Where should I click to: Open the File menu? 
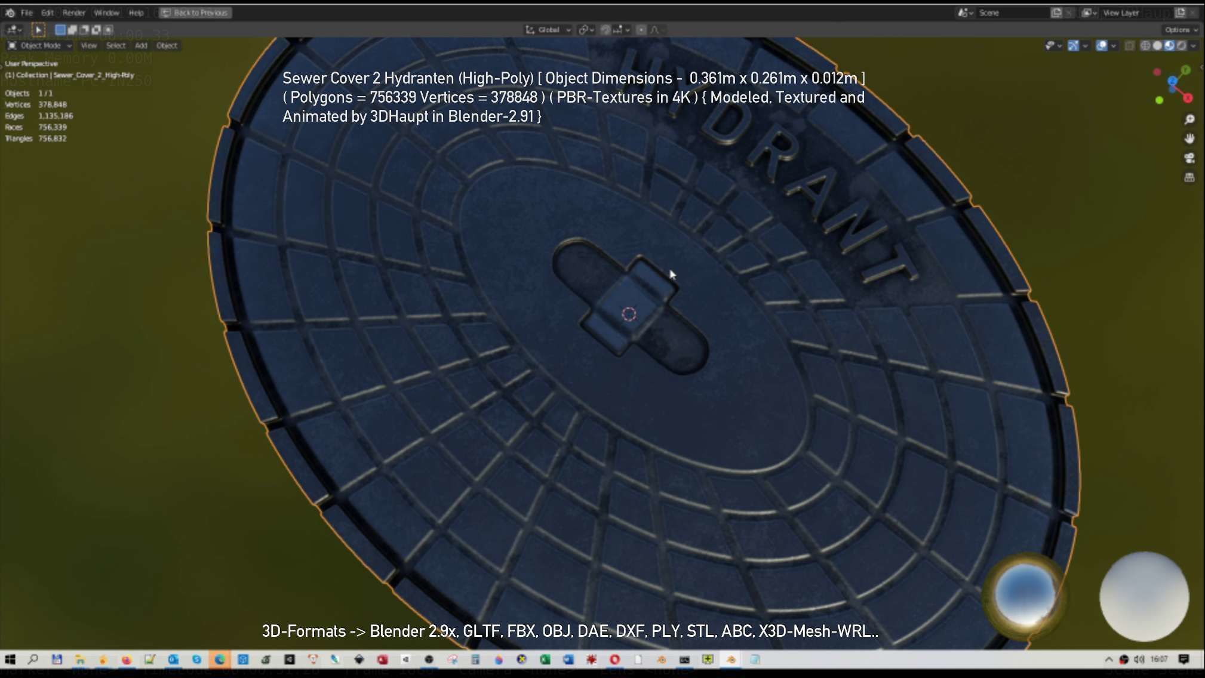[x=27, y=13]
